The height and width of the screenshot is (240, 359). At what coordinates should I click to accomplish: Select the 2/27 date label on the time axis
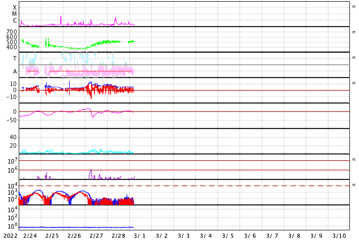pos(96,236)
